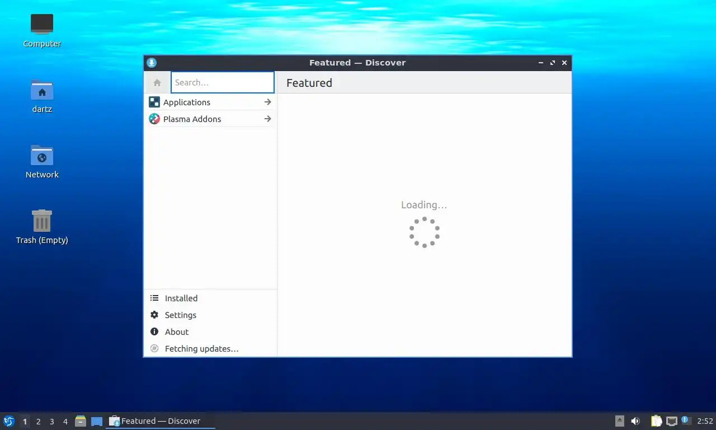Viewport: 716px width, 430px height.
Task: Click the Plasma Addons colorful icon
Action: (154, 119)
